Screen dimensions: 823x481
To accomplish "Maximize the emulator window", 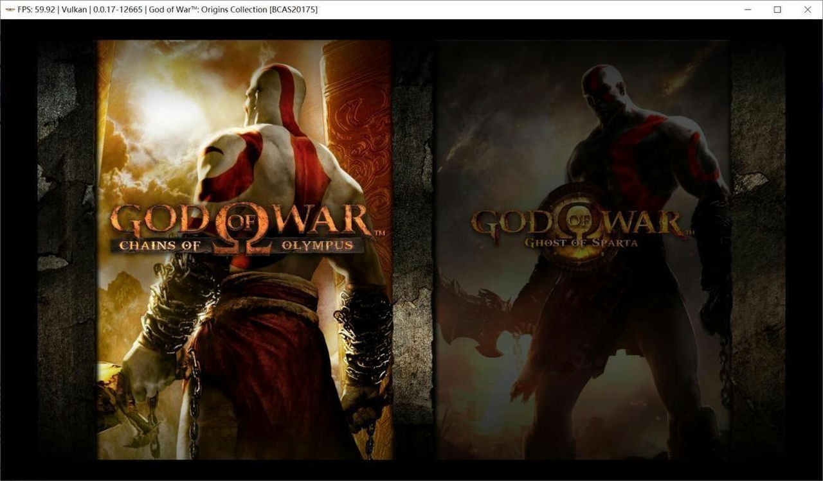I will pos(777,10).
